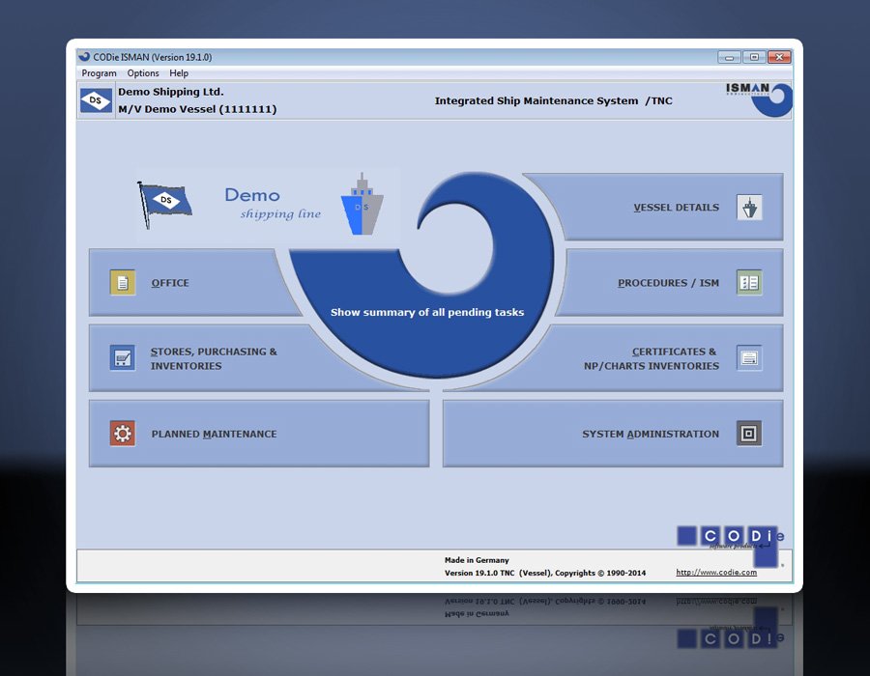Close the CODie ISMAN window

pyautogui.click(x=779, y=57)
